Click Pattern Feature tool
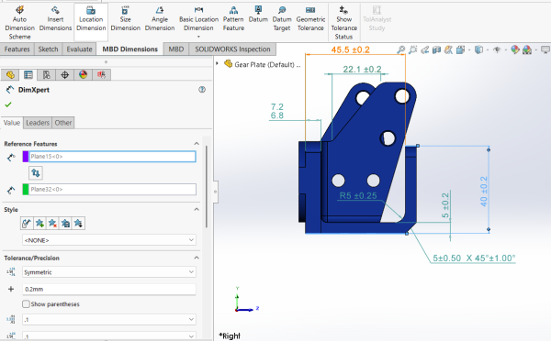 [x=233, y=18]
